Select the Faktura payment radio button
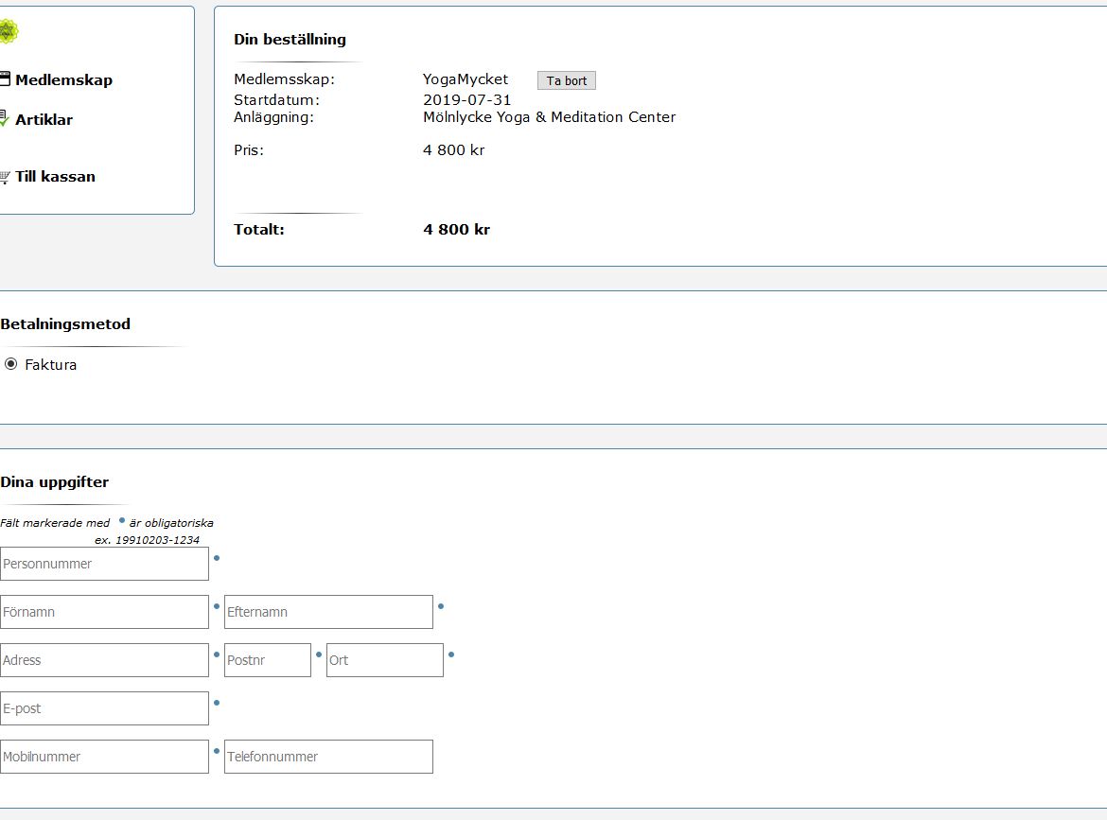Image resolution: width=1107 pixels, height=820 pixels. pyautogui.click(x=11, y=364)
